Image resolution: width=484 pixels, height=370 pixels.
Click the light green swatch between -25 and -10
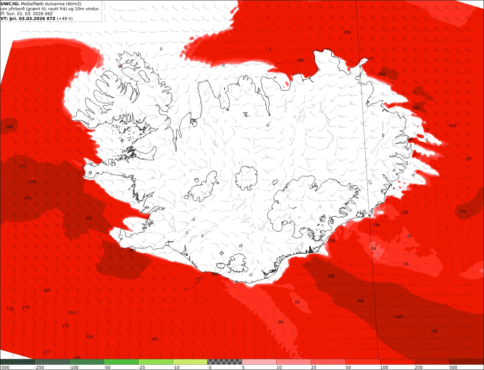(155, 362)
